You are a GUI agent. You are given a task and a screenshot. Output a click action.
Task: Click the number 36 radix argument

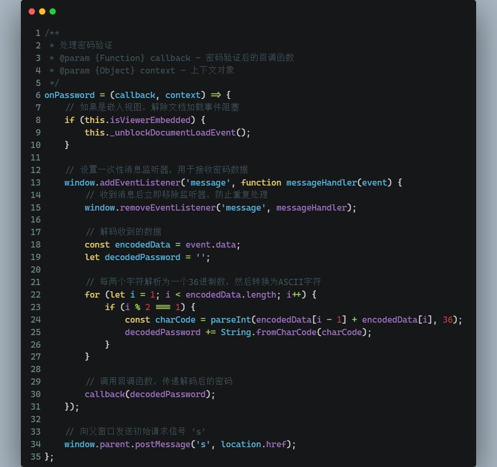click(x=447, y=319)
